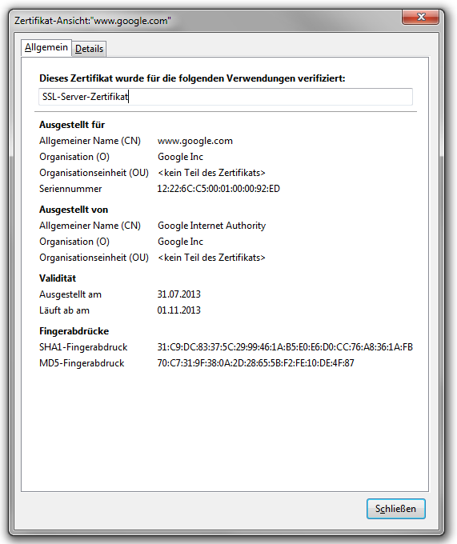Click the verified uses heading text

pos(192,78)
